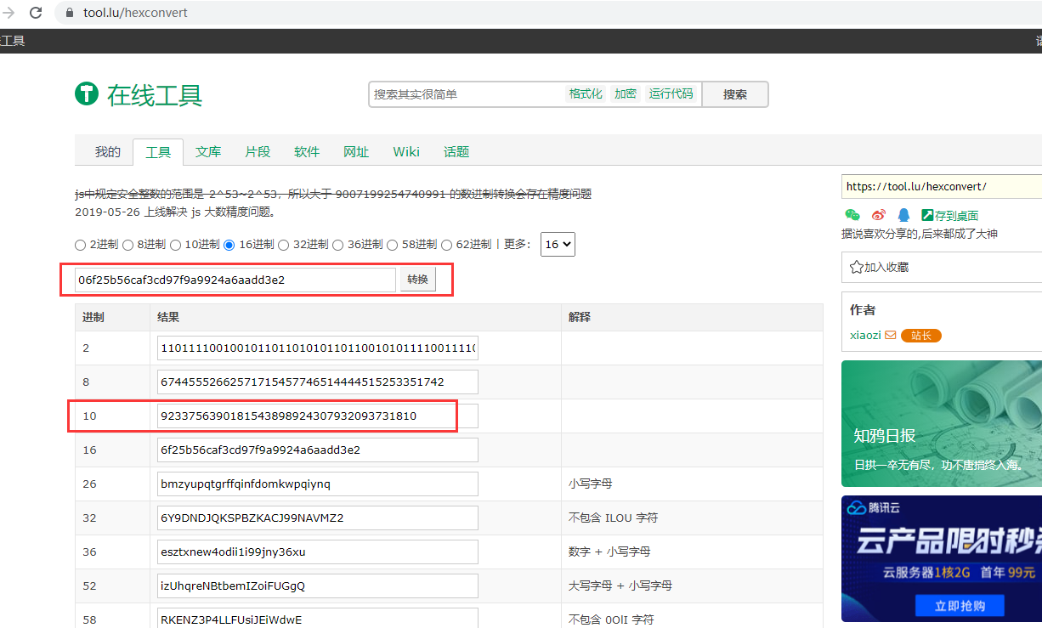This screenshot has width=1042, height=628.
Task: Select the 10进制 radio button
Action: tap(176, 245)
